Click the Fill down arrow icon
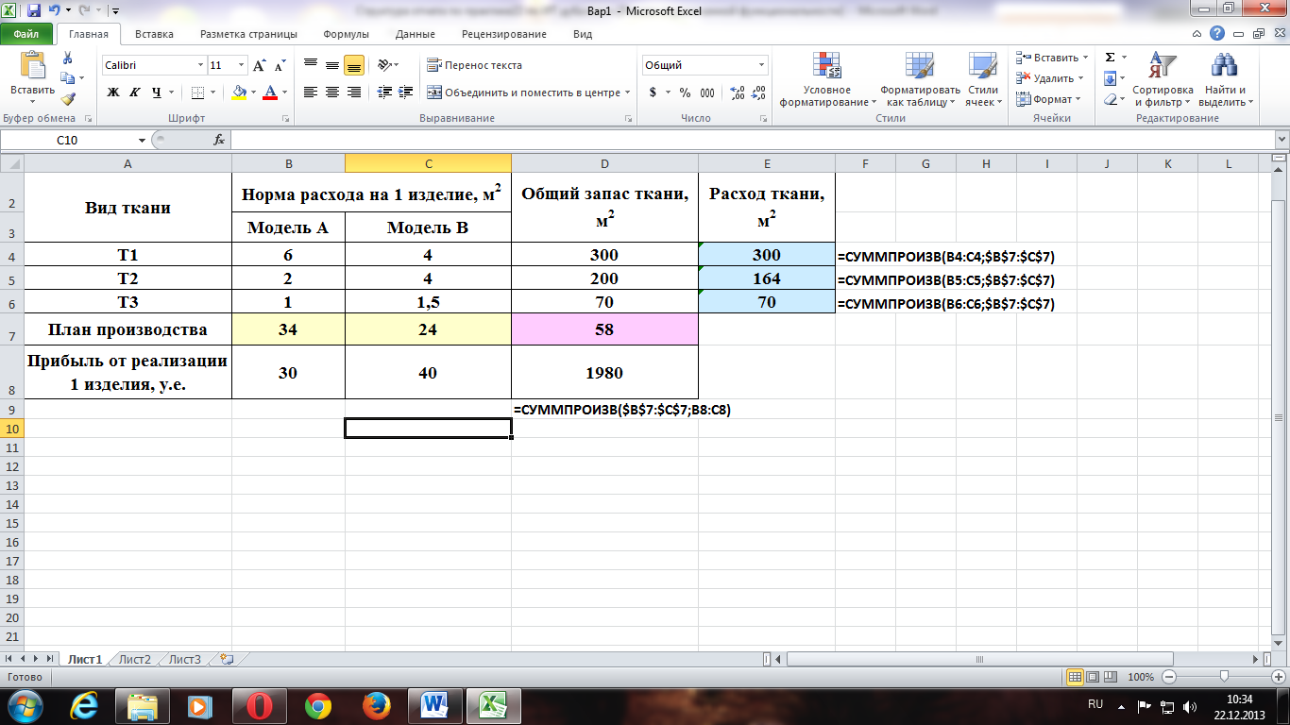The image size is (1290, 725). pyautogui.click(x=1111, y=79)
